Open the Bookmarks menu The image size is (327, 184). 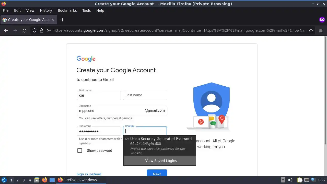click(x=67, y=10)
